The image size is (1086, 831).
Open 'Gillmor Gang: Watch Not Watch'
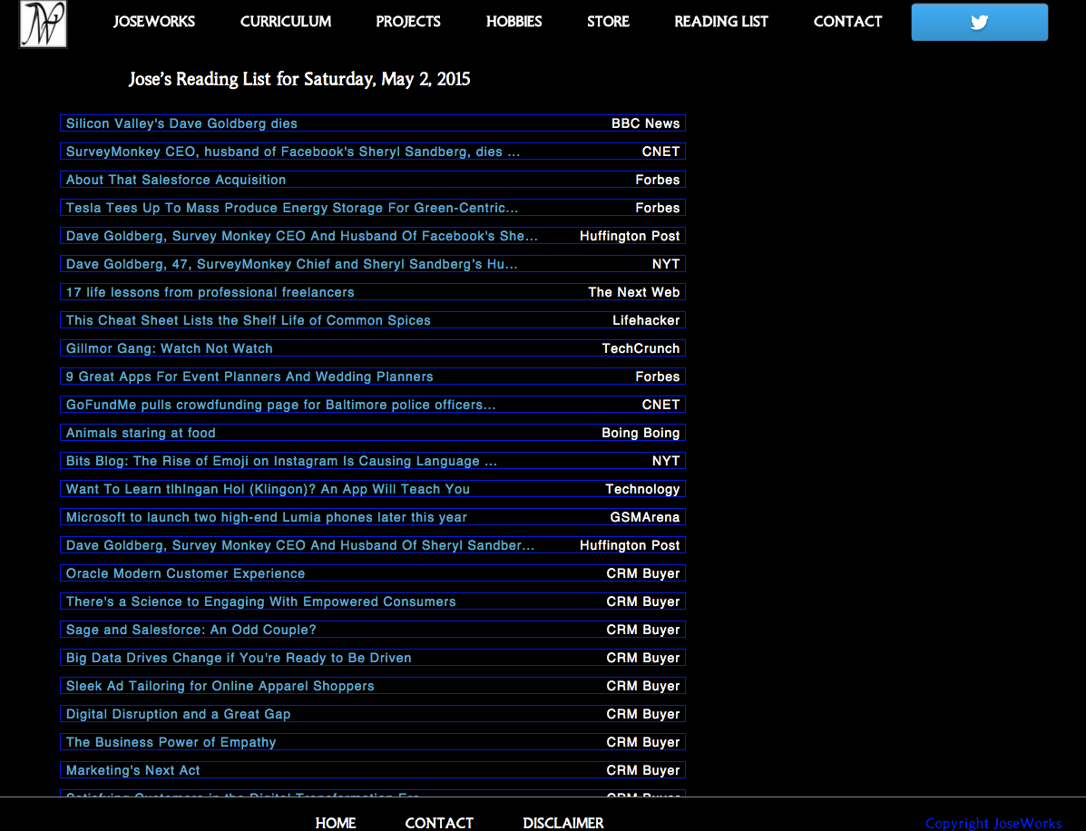169,348
